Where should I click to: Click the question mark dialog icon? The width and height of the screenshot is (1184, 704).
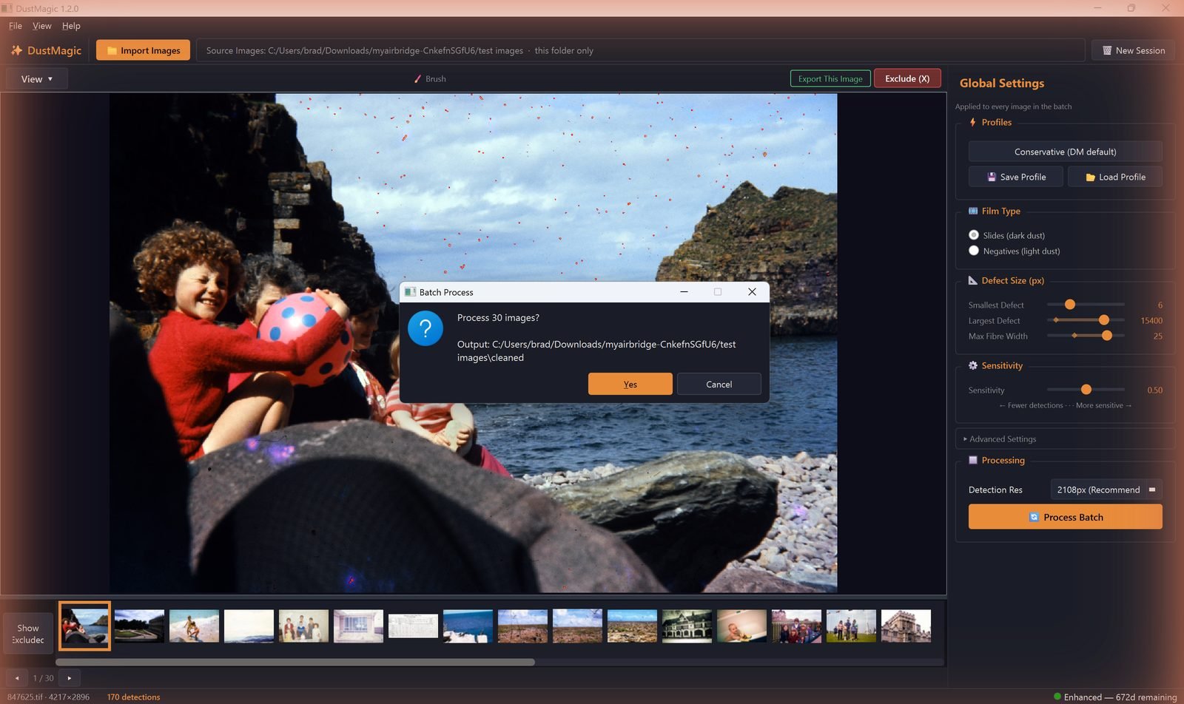(425, 328)
